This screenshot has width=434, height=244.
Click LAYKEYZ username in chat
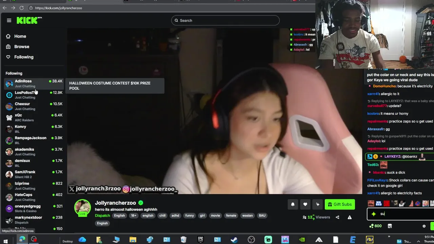tap(393, 157)
